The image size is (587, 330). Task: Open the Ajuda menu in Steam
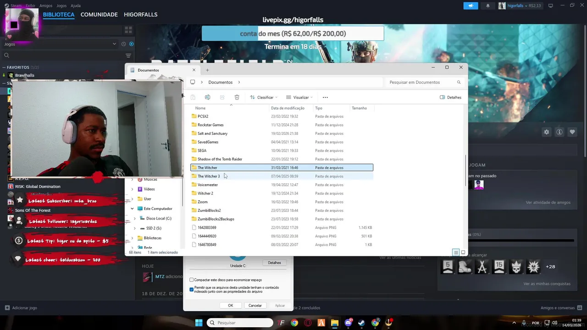click(x=76, y=5)
